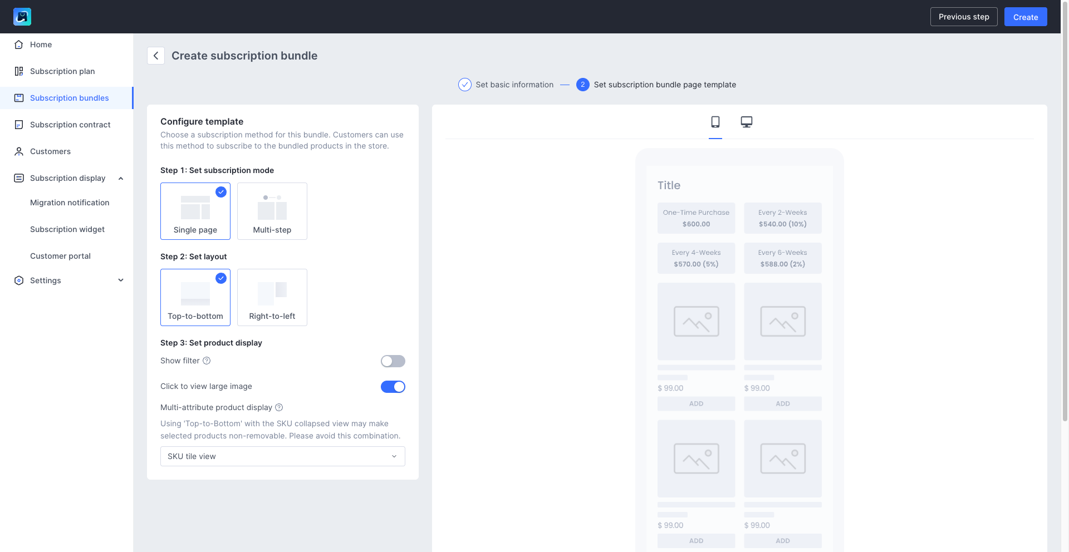Collapse the Subscription display menu

pos(121,178)
